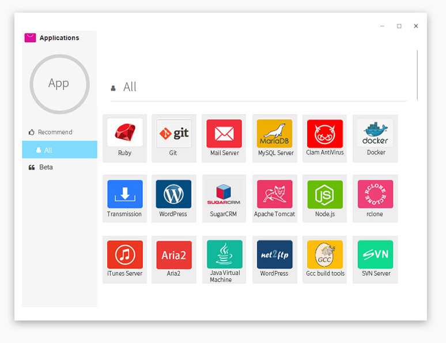This screenshot has height=343, width=446.
Task: Click the "rclone" label text
Action: click(375, 214)
